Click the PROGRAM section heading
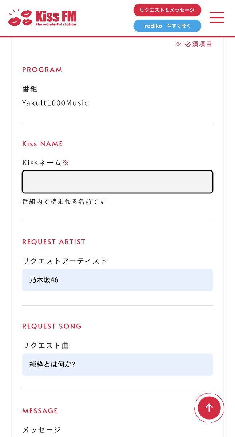Image resolution: width=235 pixels, height=437 pixels. [42, 70]
